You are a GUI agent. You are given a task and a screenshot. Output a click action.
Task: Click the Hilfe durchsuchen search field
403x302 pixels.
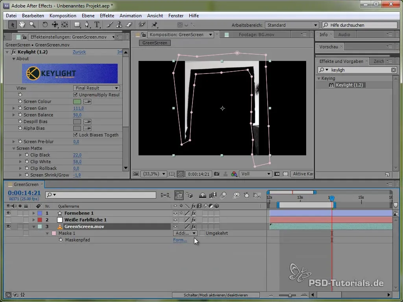360,25
